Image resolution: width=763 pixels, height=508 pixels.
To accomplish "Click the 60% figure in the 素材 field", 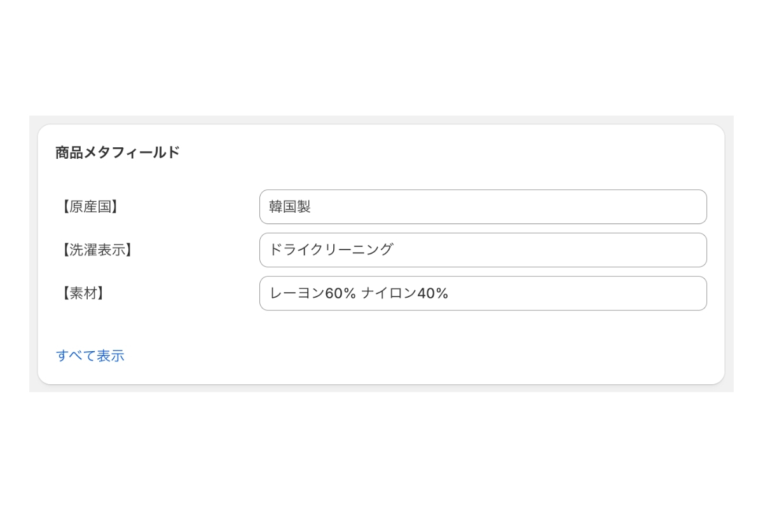I will tap(340, 293).
